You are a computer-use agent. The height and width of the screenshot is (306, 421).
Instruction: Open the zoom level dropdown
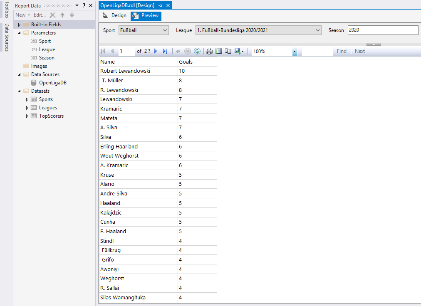[x=295, y=52]
